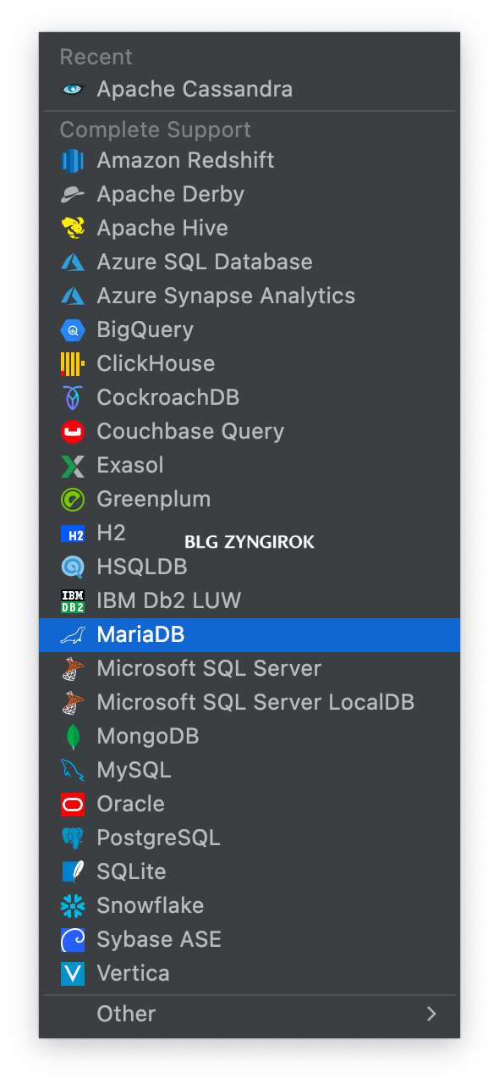499x1084 pixels.
Task: Click the Greenplum green circle icon
Action: 73,499
